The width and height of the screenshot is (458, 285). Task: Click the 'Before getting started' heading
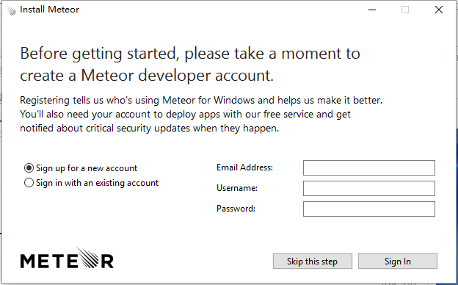190,65
